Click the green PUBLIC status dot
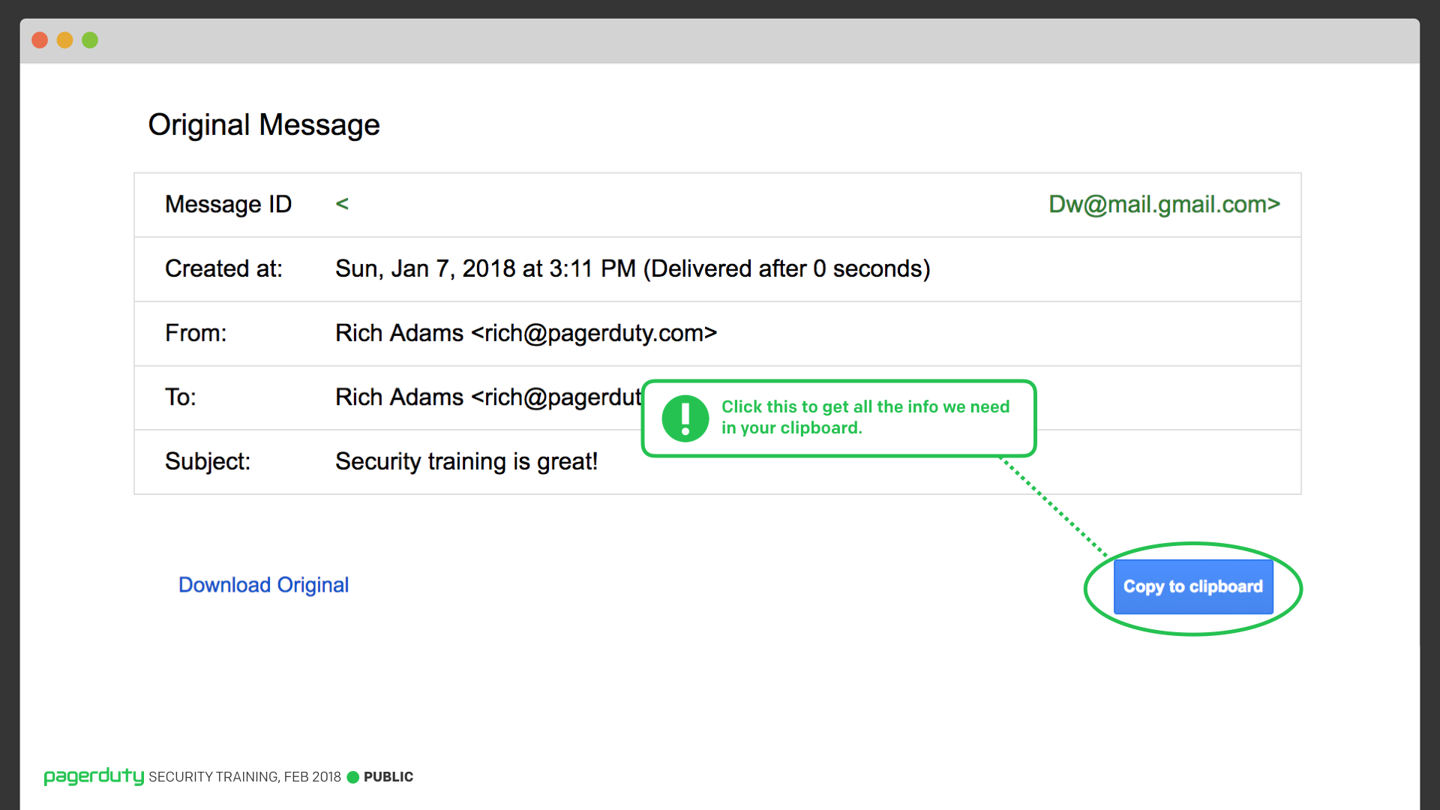This screenshot has height=810, width=1440. pos(353,777)
